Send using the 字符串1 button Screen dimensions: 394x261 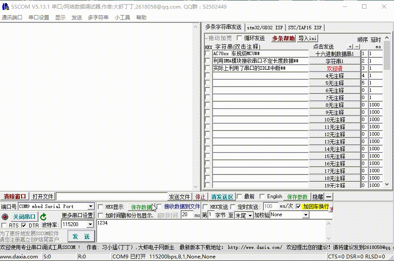click(335, 61)
